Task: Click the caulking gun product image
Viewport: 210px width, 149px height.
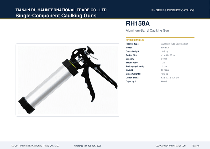Action: pyautogui.click(x=68, y=80)
